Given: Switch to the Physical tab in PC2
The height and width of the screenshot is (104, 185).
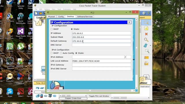Looking at the screenshot, I should (51, 17).
